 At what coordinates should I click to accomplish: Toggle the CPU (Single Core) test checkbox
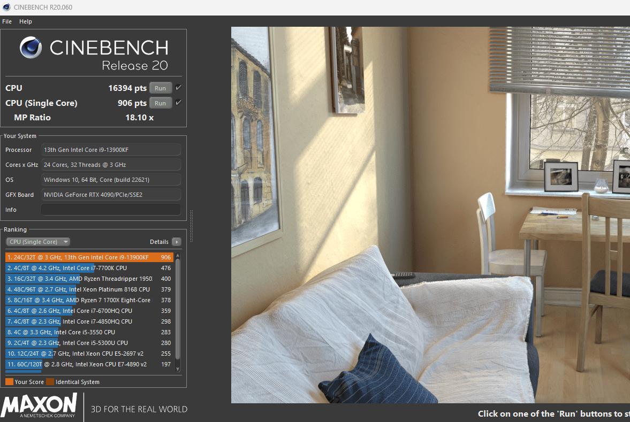(x=178, y=103)
